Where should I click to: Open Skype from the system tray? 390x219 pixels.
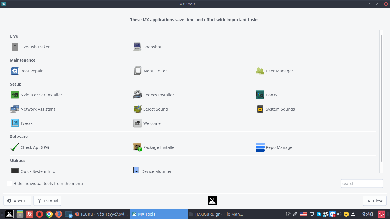[x=319, y=214]
